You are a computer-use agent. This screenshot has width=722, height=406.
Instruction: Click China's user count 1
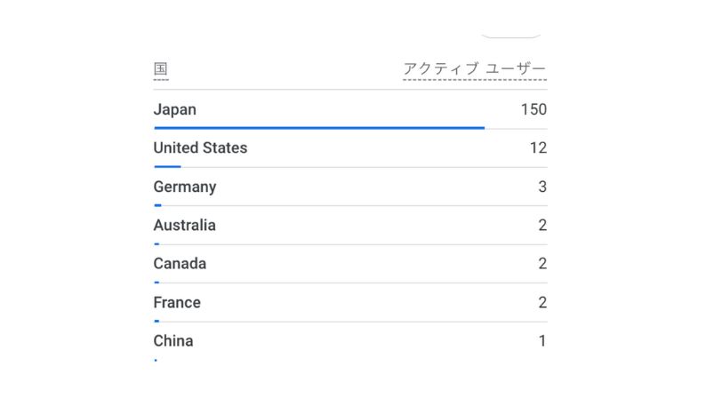pyautogui.click(x=542, y=340)
